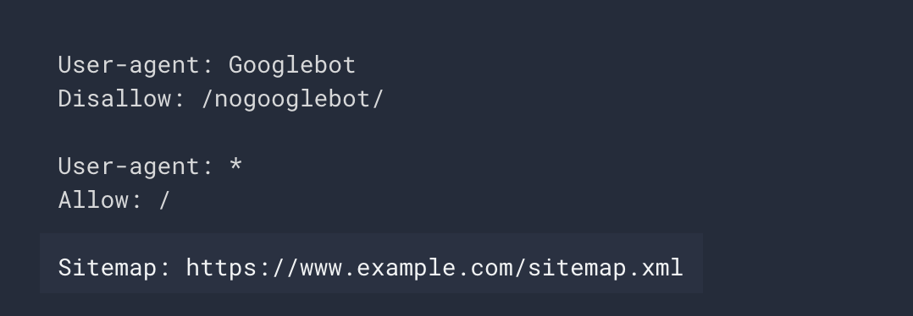Click the Sitemap directive keyword
This screenshot has height=316, width=913.
tap(108, 268)
